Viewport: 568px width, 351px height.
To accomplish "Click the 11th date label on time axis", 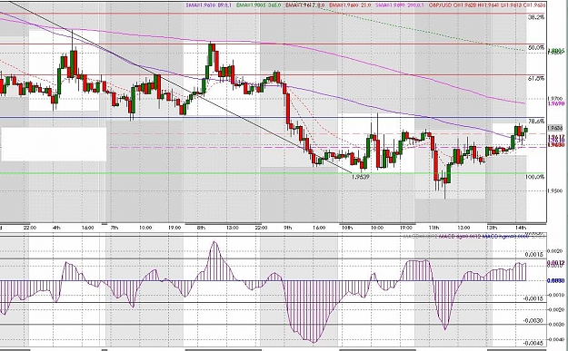I will tap(434, 228).
